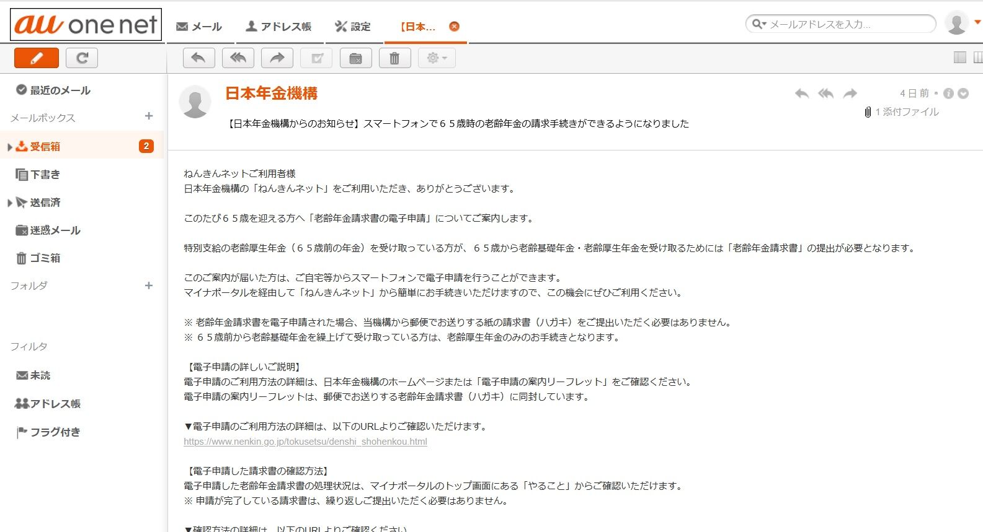The height and width of the screenshot is (532, 983).
Task: Switch to the 設定 tab
Action: point(352,27)
